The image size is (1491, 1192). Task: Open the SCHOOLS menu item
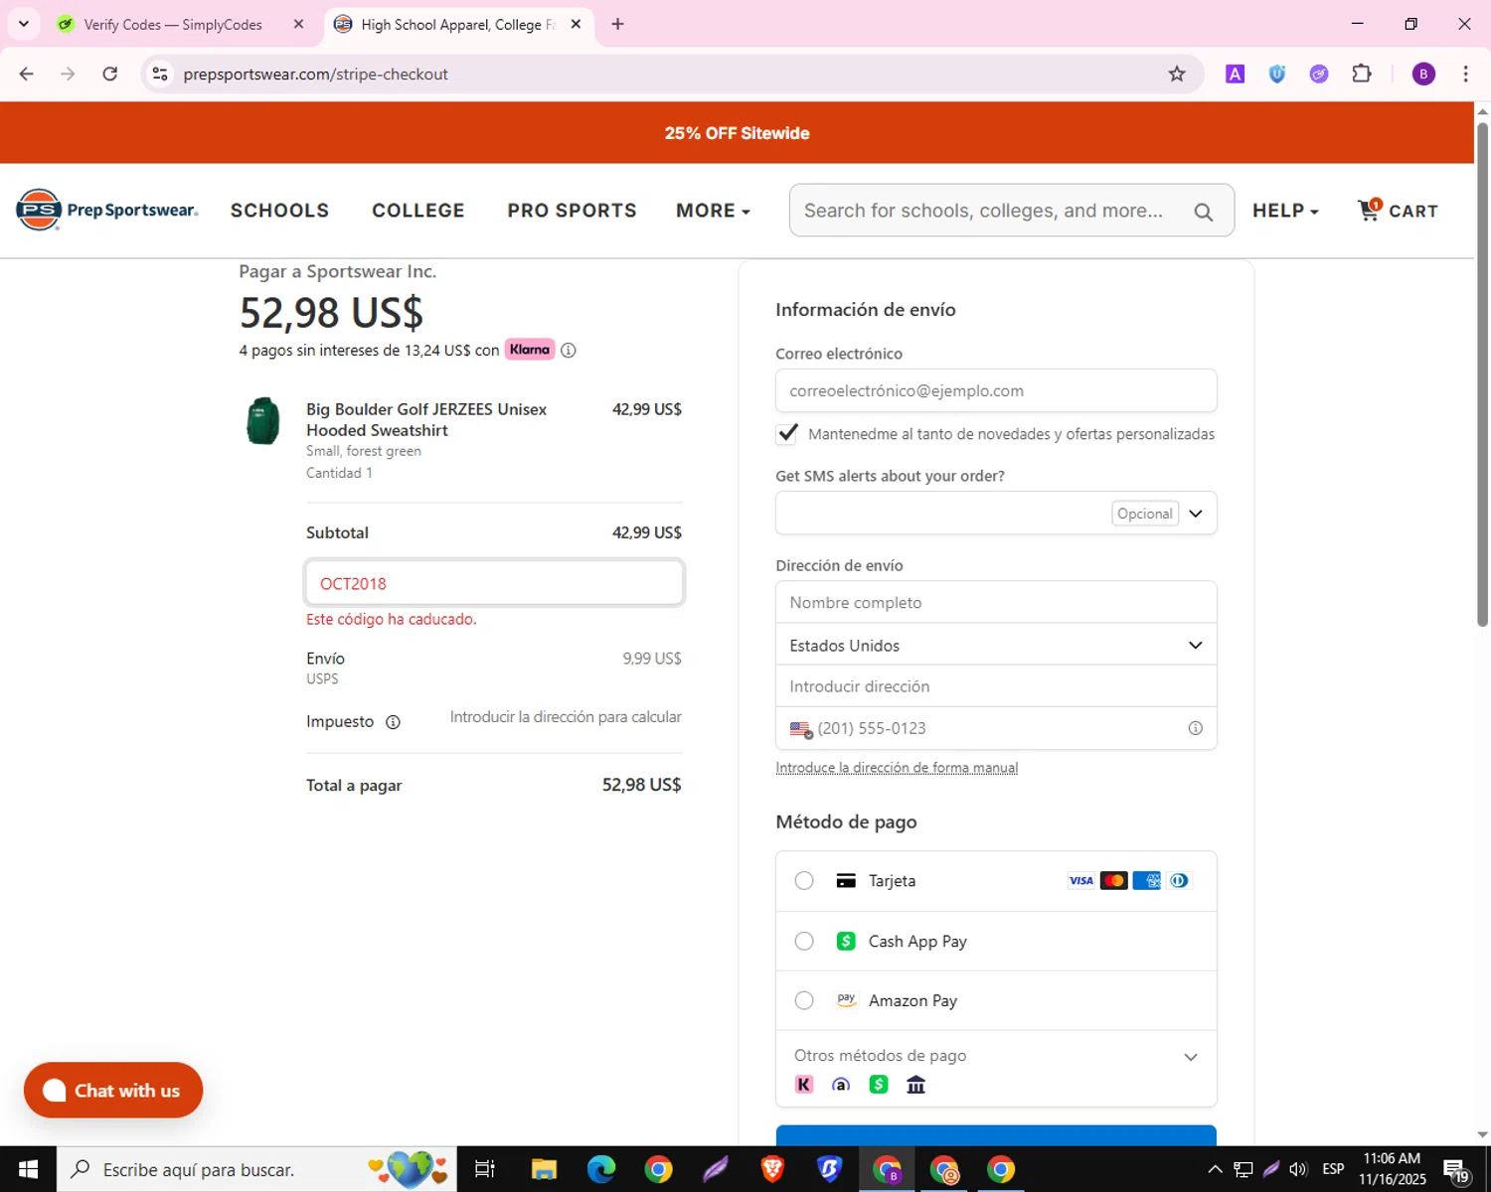[x=279, y=211]
